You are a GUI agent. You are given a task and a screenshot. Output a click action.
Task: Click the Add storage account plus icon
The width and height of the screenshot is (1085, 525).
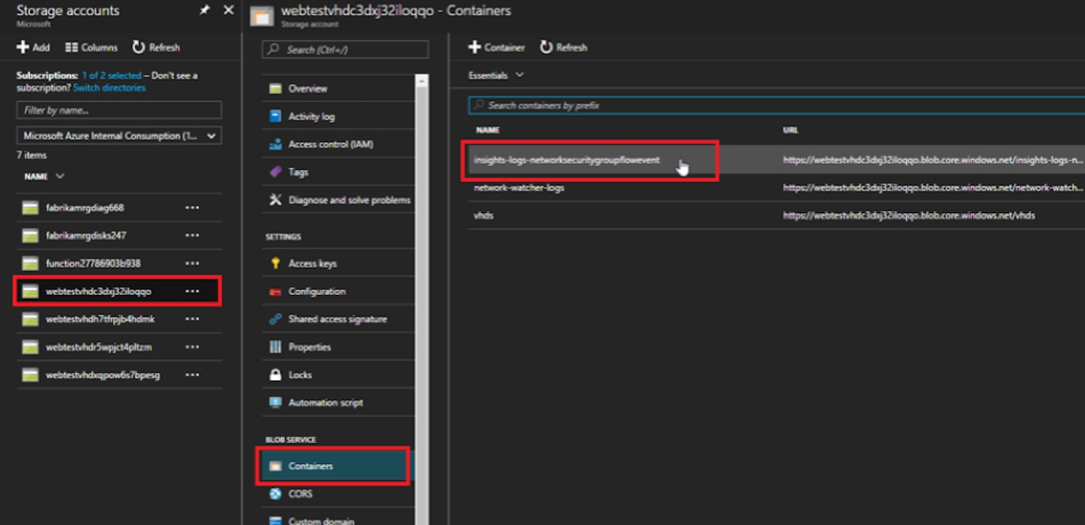[x=22, y=47]
